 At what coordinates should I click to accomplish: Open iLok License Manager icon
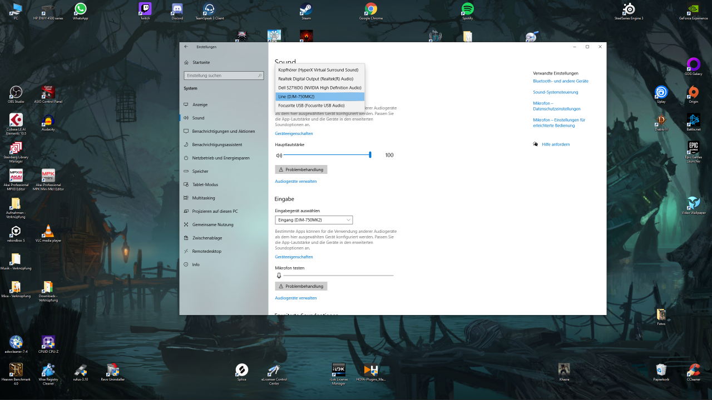[338, 374]
